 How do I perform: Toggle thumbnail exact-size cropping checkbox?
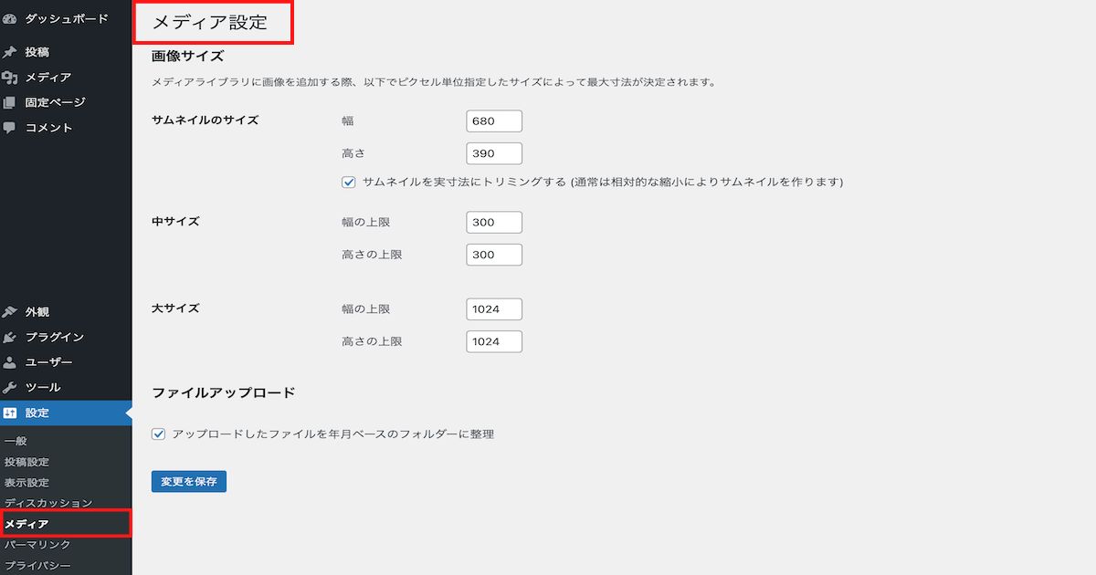tap(349, 182)
